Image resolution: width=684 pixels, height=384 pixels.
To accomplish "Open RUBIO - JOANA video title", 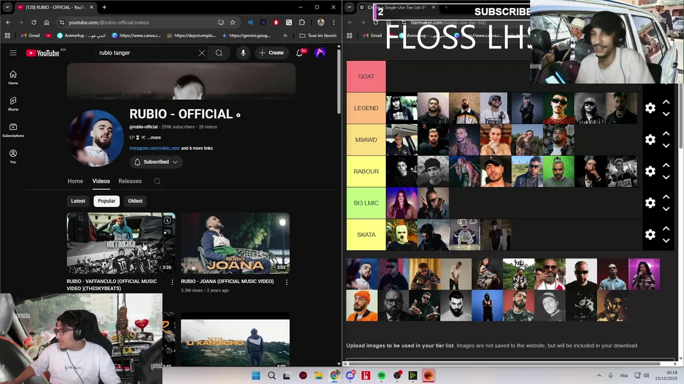I will 227,282.
